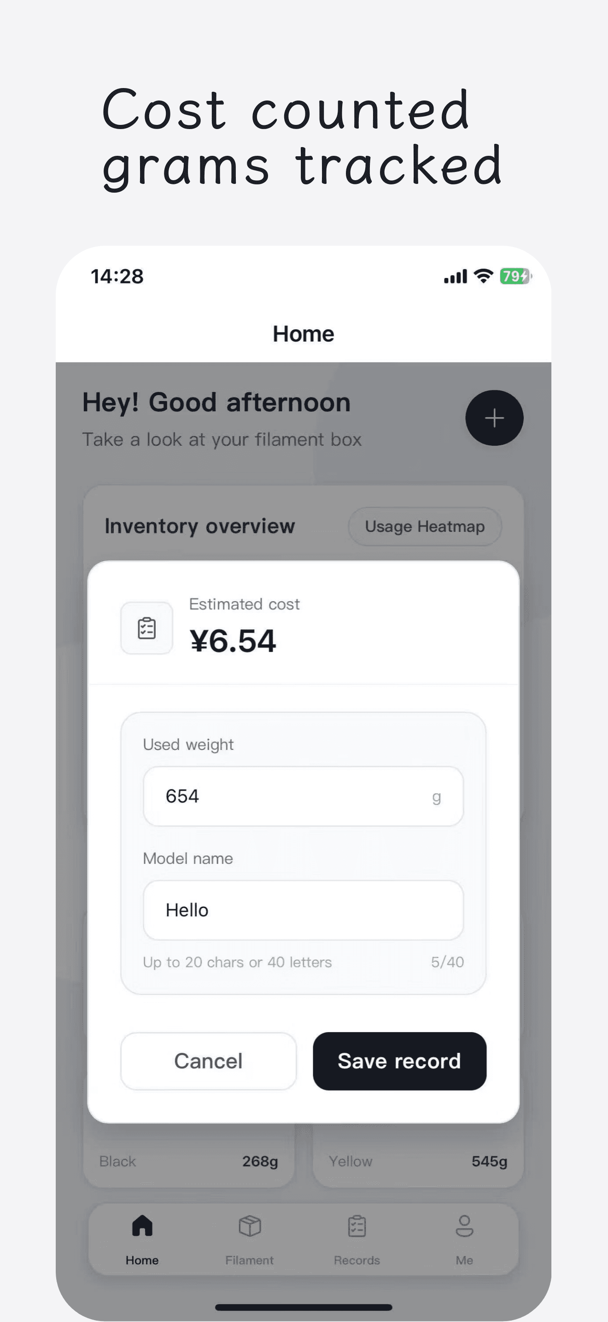Tap the battery indicator showing 79

click(x=515, y=276)
